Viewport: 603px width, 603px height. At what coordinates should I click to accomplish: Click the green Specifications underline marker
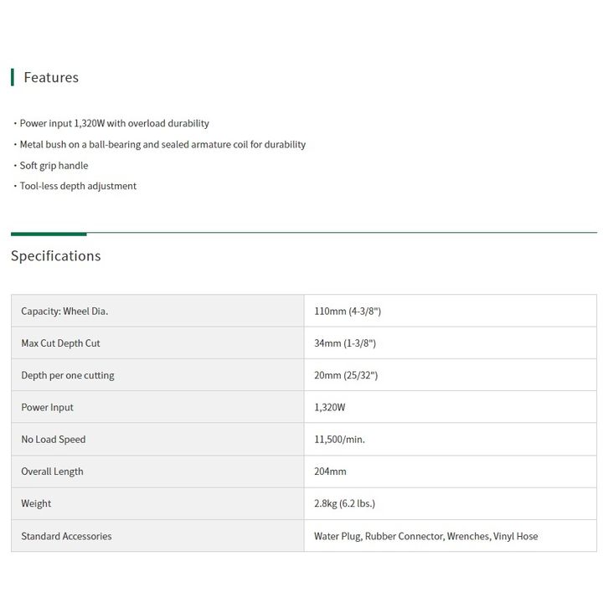click(49, 234)
